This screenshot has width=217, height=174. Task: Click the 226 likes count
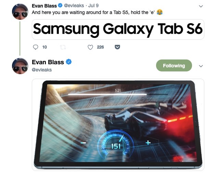100,47
